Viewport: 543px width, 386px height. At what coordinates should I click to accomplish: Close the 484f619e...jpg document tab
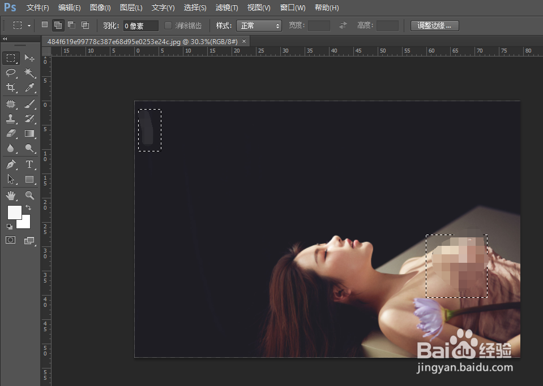tap(244, 41)
